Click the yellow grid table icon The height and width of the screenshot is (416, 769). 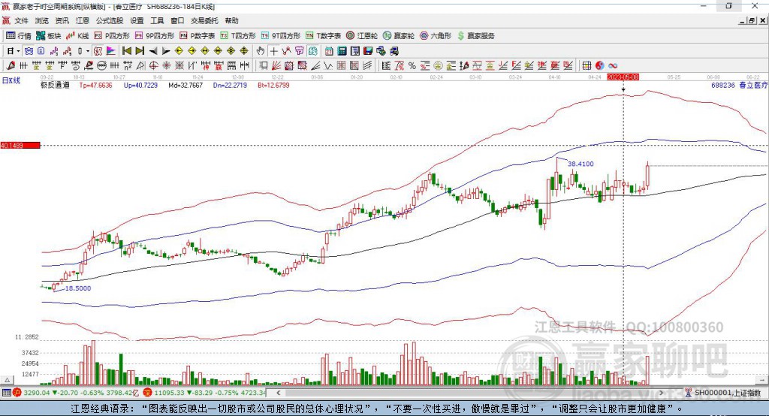(x=587, y=66)
